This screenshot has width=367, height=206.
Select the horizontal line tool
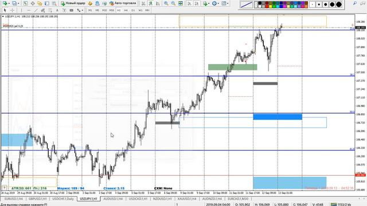coord(29,10)
